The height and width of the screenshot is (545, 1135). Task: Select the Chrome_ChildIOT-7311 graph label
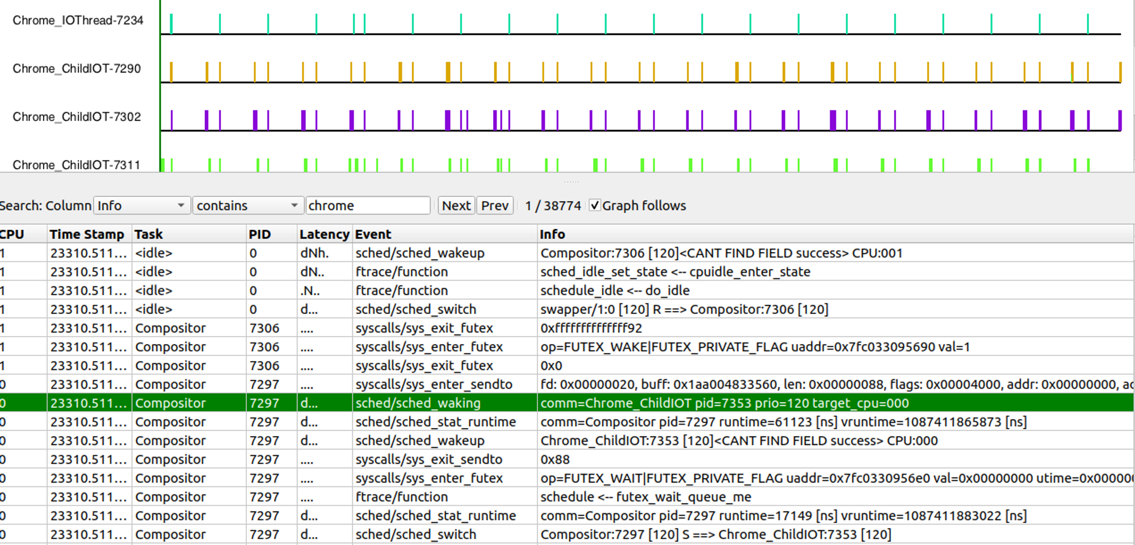[77, 165]
